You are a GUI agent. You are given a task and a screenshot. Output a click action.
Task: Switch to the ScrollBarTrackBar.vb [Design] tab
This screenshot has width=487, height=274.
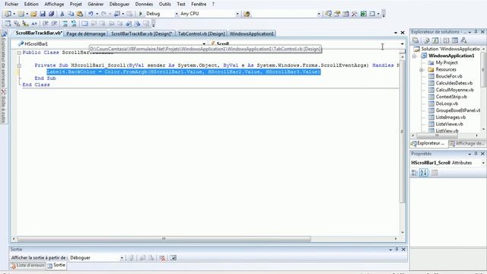(x=142, y=33)
